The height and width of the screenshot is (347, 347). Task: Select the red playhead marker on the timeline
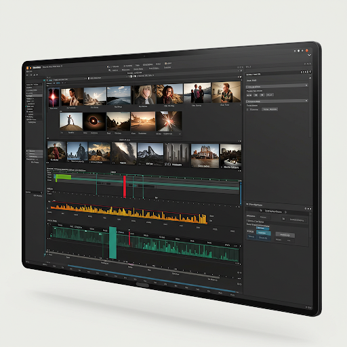125,186
